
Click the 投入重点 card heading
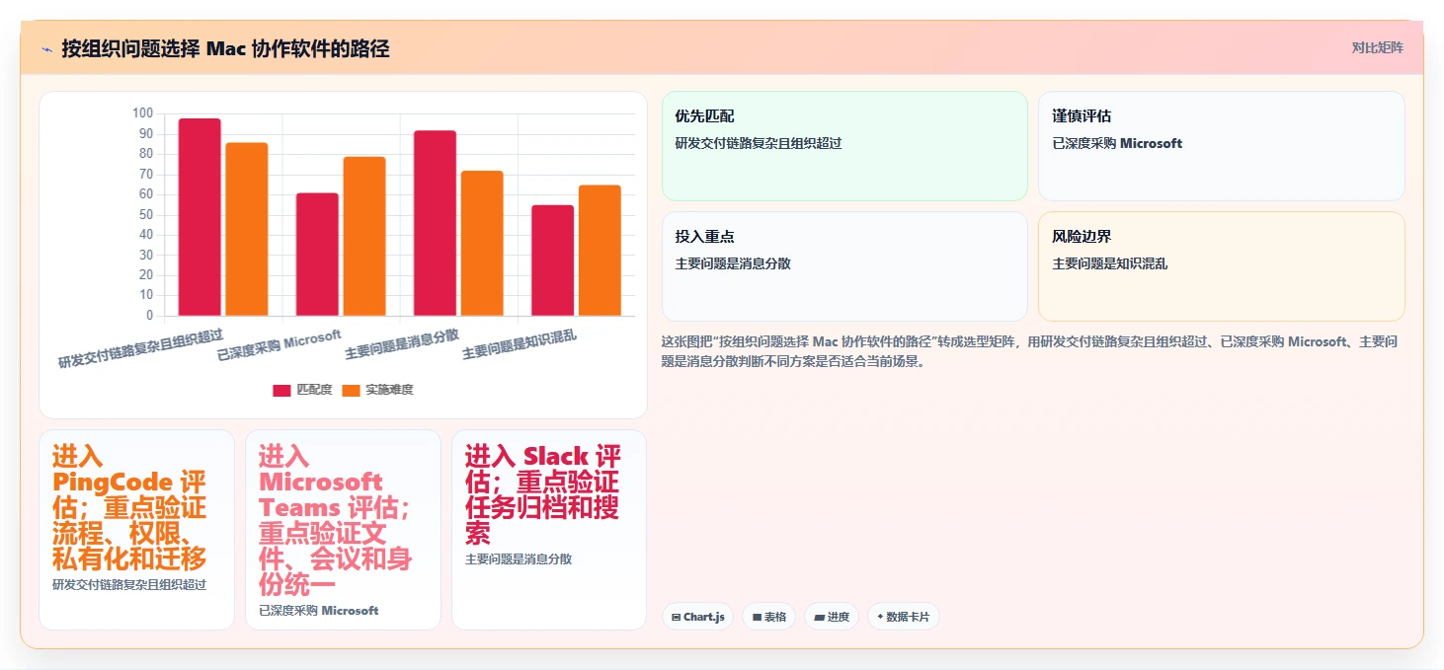704,237
